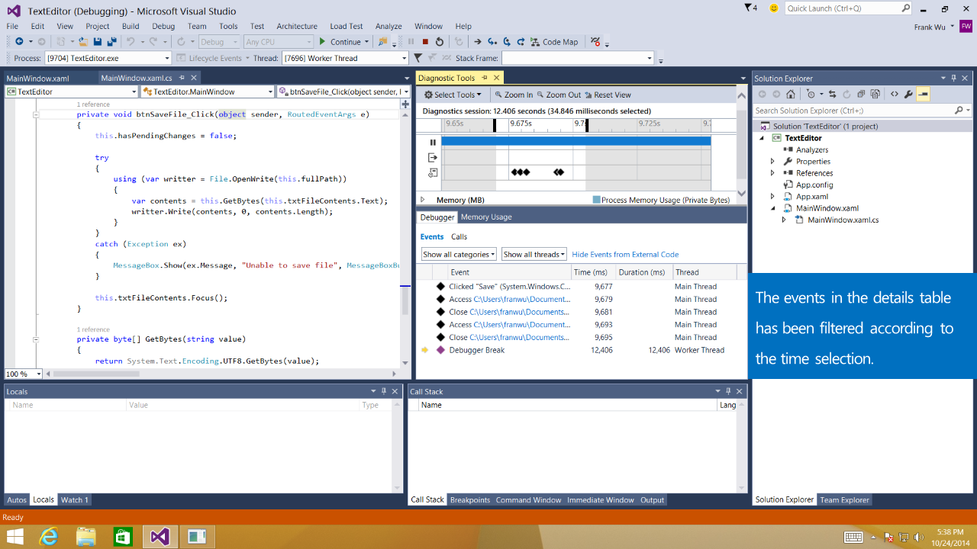Image resolution: width=977 pixels, height=549 pixels.
Task: Click the Save file icon
Action: [98, 42]
